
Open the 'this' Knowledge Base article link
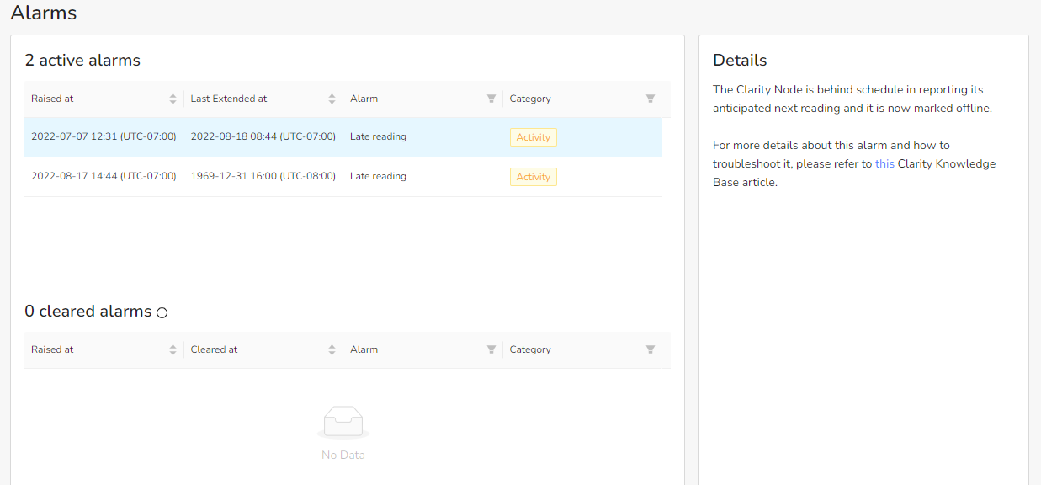point(884,163)
